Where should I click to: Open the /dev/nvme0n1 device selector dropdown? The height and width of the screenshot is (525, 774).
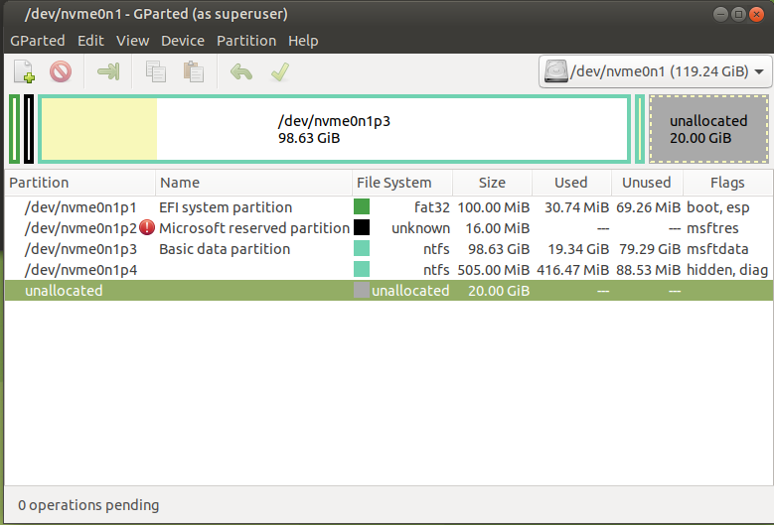coord(655,71)
